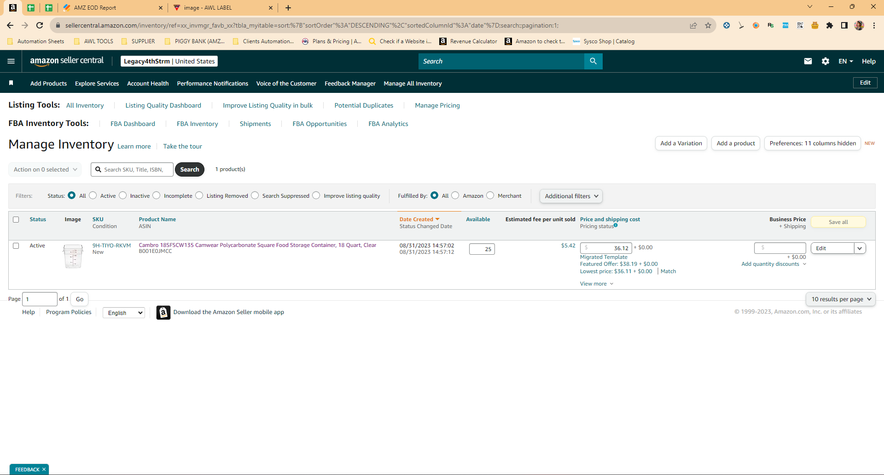Viewport: 884px width, 475px height.
Task: Open the messages envelope icon
Action: click(x=808, y=61)
